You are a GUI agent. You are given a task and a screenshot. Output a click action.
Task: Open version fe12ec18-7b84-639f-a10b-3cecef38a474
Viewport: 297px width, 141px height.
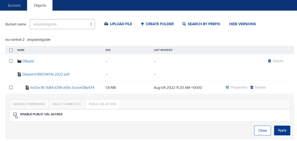(62, 87)
